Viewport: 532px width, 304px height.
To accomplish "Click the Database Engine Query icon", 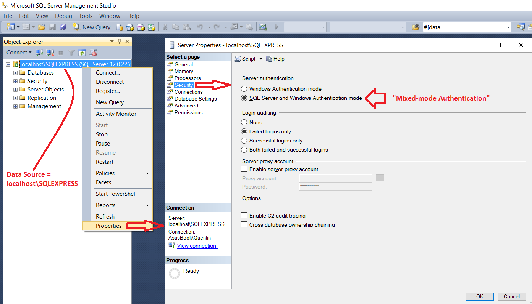I will pyautogui.click(x=120, y=27).
